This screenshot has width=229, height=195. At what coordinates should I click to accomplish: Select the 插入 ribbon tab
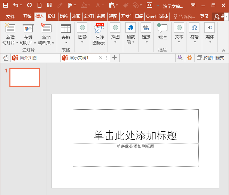[x=40, y=16]
